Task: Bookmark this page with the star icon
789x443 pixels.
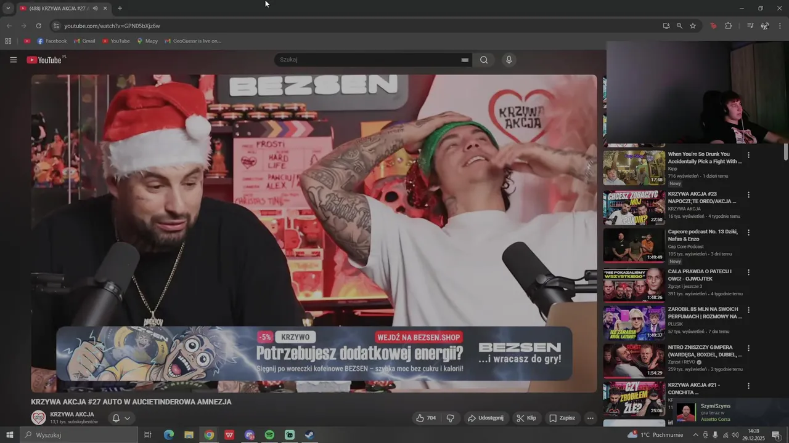Action: coord(693,26)
